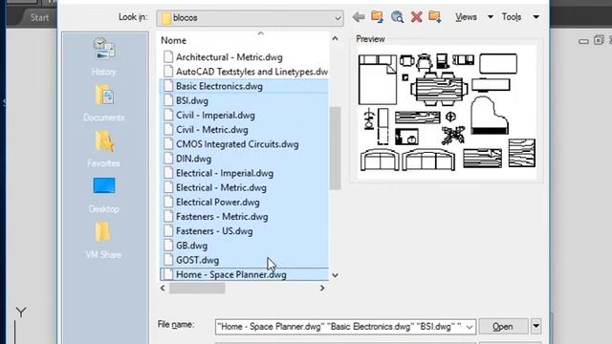
Task: Click the Back arrow icon in toolbar
Action: (x=359, y=17)
